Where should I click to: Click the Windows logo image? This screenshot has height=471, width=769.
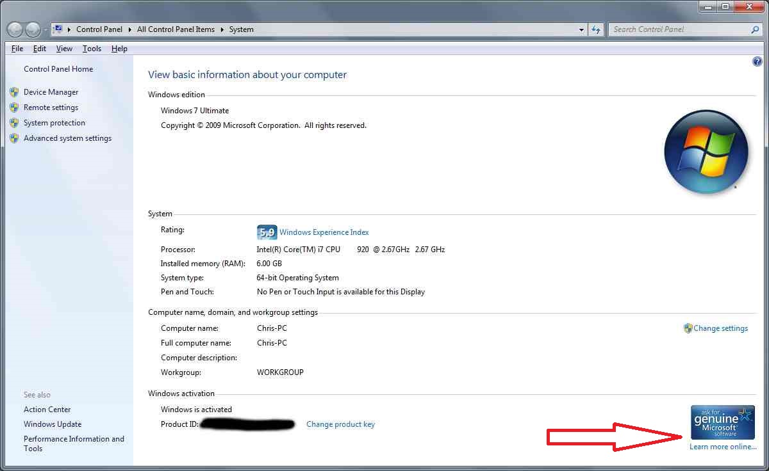(x=706, y=152)
